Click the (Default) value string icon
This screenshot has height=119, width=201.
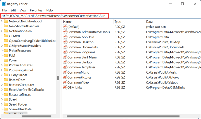point(65,27)
